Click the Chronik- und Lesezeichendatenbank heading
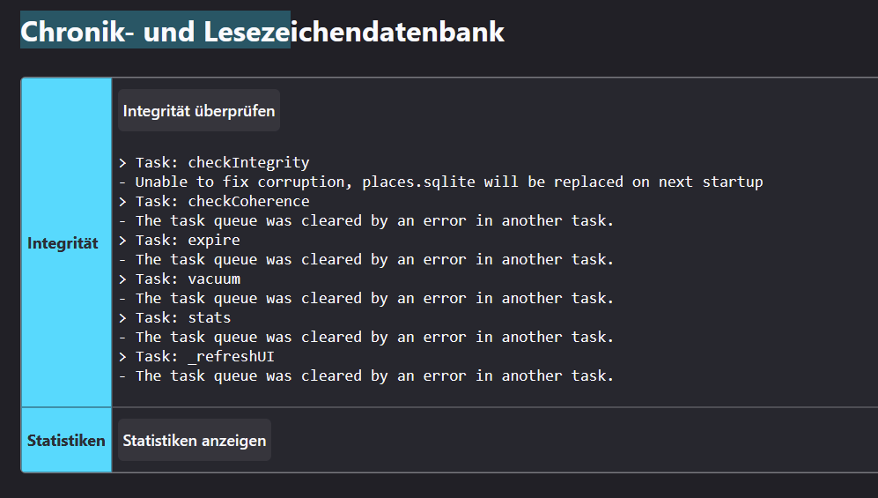878x498 pixels. (x=262, y=32)
